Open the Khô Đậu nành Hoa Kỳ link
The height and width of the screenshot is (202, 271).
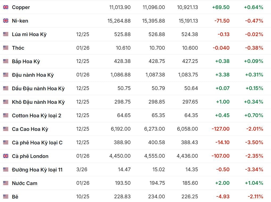coord(38,102)
